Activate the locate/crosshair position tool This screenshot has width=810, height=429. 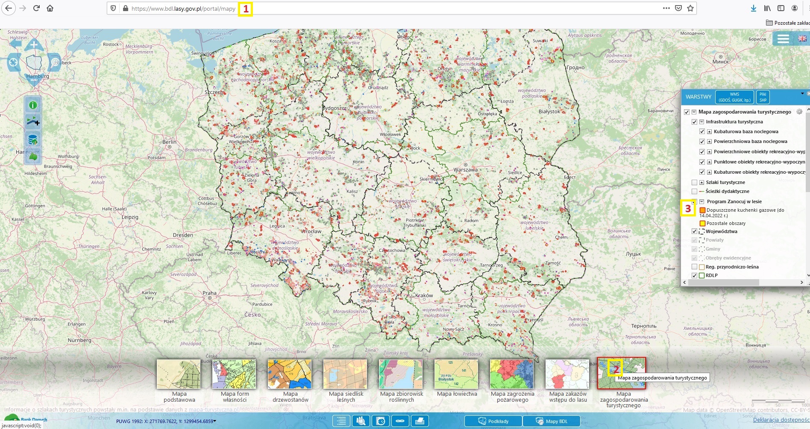coord(14,63)
